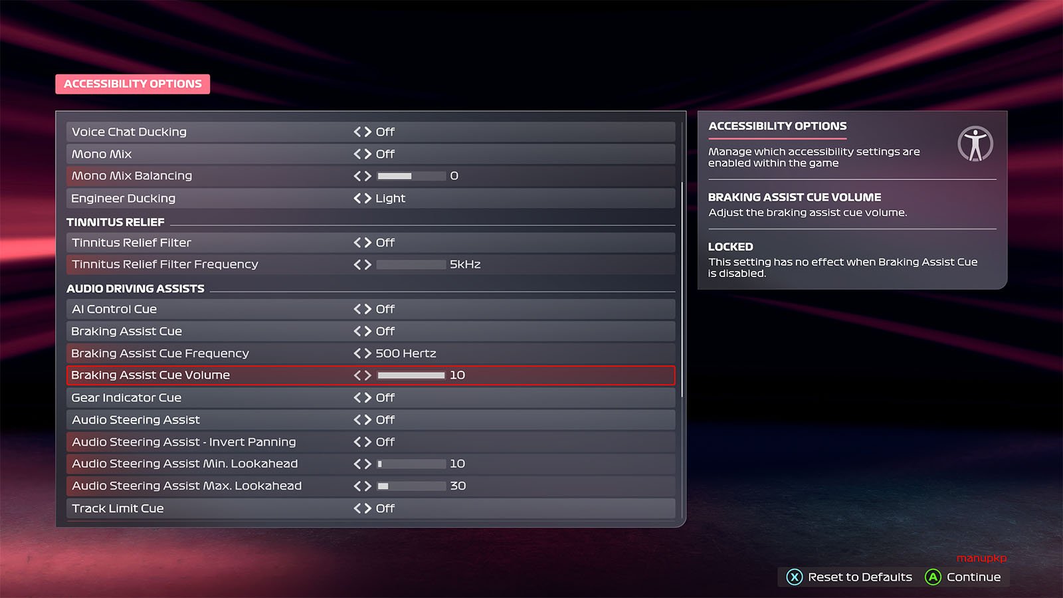This screenshot has height=598, width=1063.
Task: Select the AI Control Cue row label
Action: click(x=114, y=309)
